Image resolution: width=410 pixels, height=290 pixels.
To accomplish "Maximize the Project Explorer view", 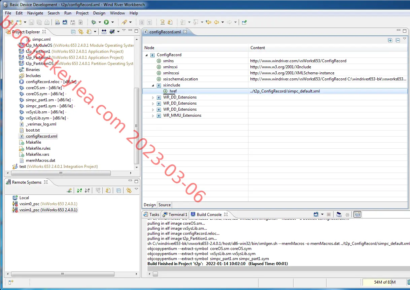I will click(x=136, y=31).
